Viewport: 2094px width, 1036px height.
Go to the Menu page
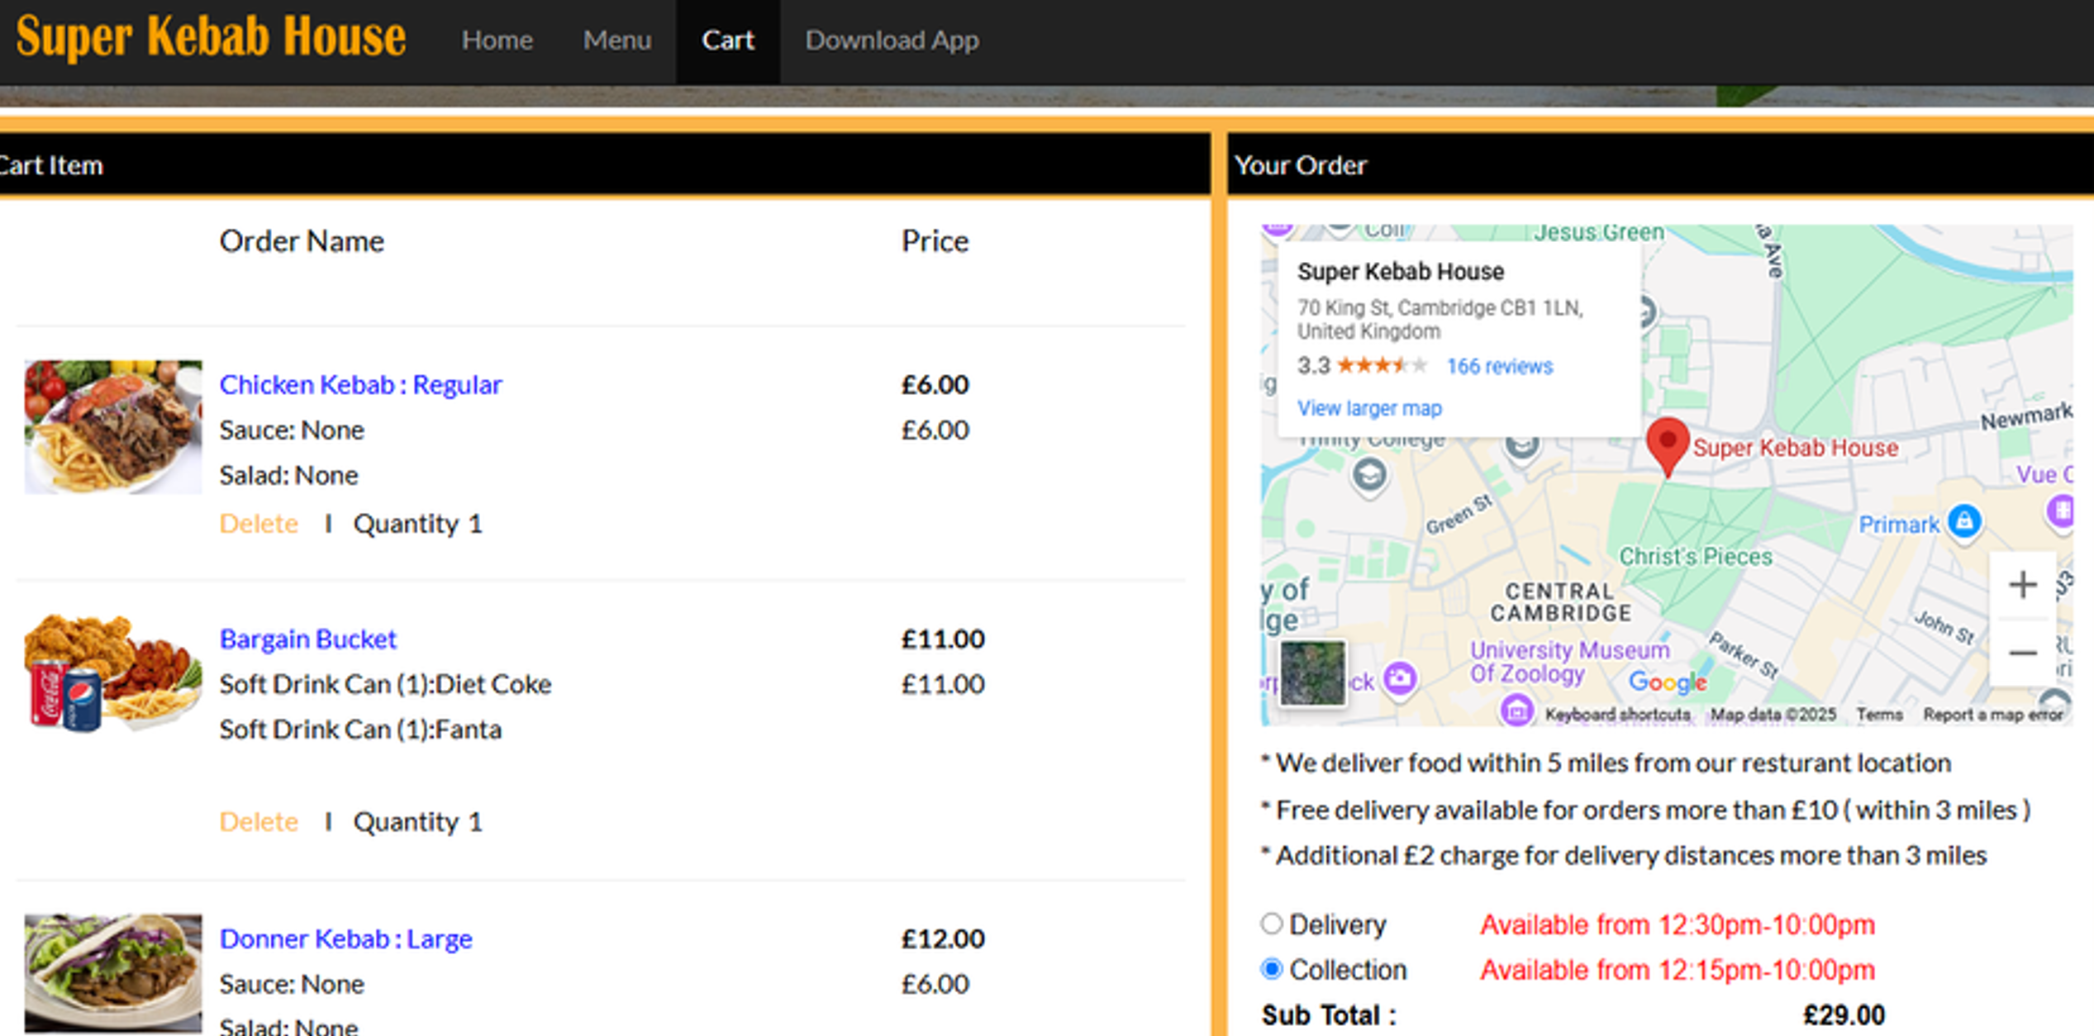[616, 40]
